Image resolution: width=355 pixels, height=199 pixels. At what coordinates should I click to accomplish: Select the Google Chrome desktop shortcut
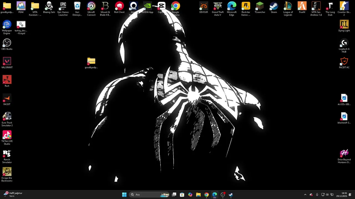pos(175,9)
